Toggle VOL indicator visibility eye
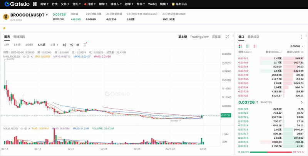Viewport: 308px width, 156px height. pos(22,129)
